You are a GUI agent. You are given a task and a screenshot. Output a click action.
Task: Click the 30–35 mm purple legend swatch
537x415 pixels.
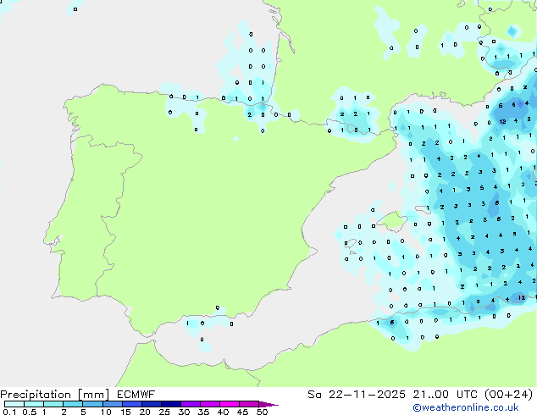(191, 404)
